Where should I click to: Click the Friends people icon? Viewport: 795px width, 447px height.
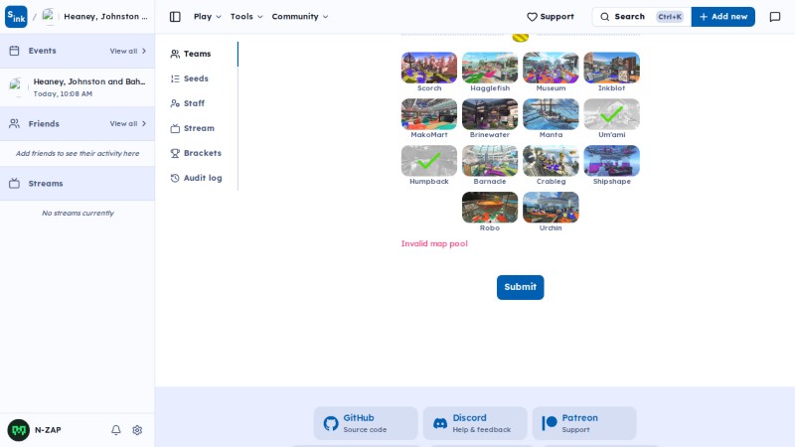click(x=14, y=123)
